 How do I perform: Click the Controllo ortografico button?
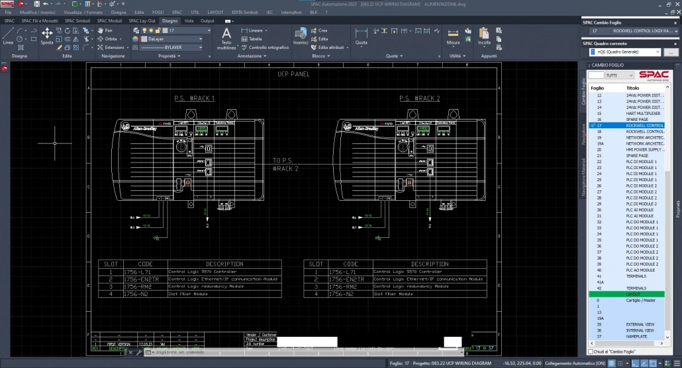[x=268, y=48]
